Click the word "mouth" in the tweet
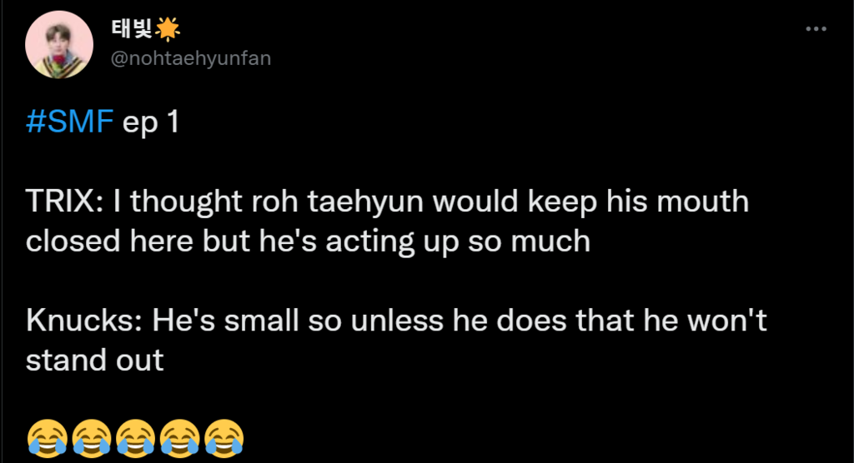 coord(702,202)
